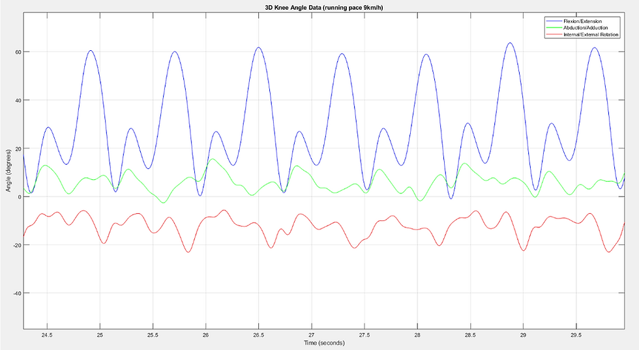The height and width of the screenshot is (350, 639).
Task: Click the x-axis tick label 27.5
Action: pos(364,335)
